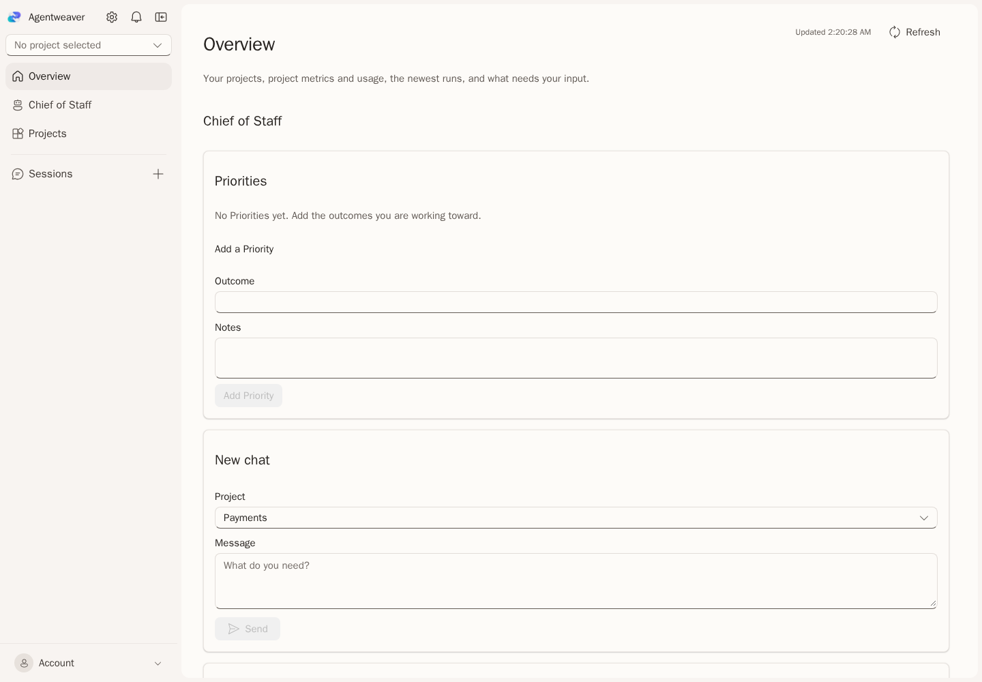Click the 'Chief of Staff' section heading
Screen dimensions: 982x682
click(242, 121)
